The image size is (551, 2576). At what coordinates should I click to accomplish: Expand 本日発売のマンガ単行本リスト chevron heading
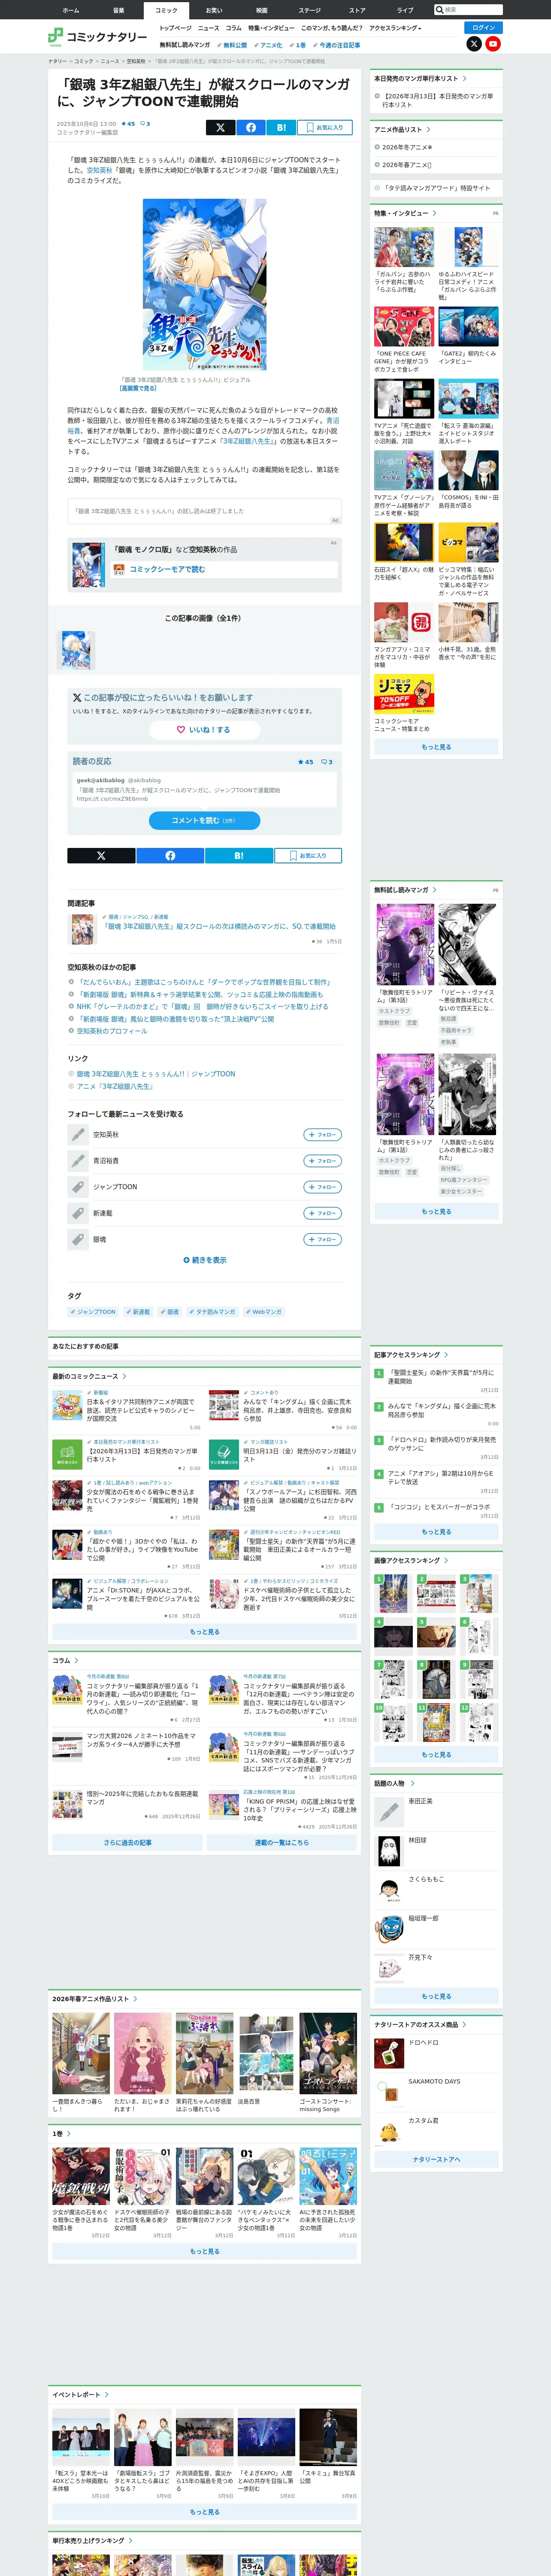[420, 78]
